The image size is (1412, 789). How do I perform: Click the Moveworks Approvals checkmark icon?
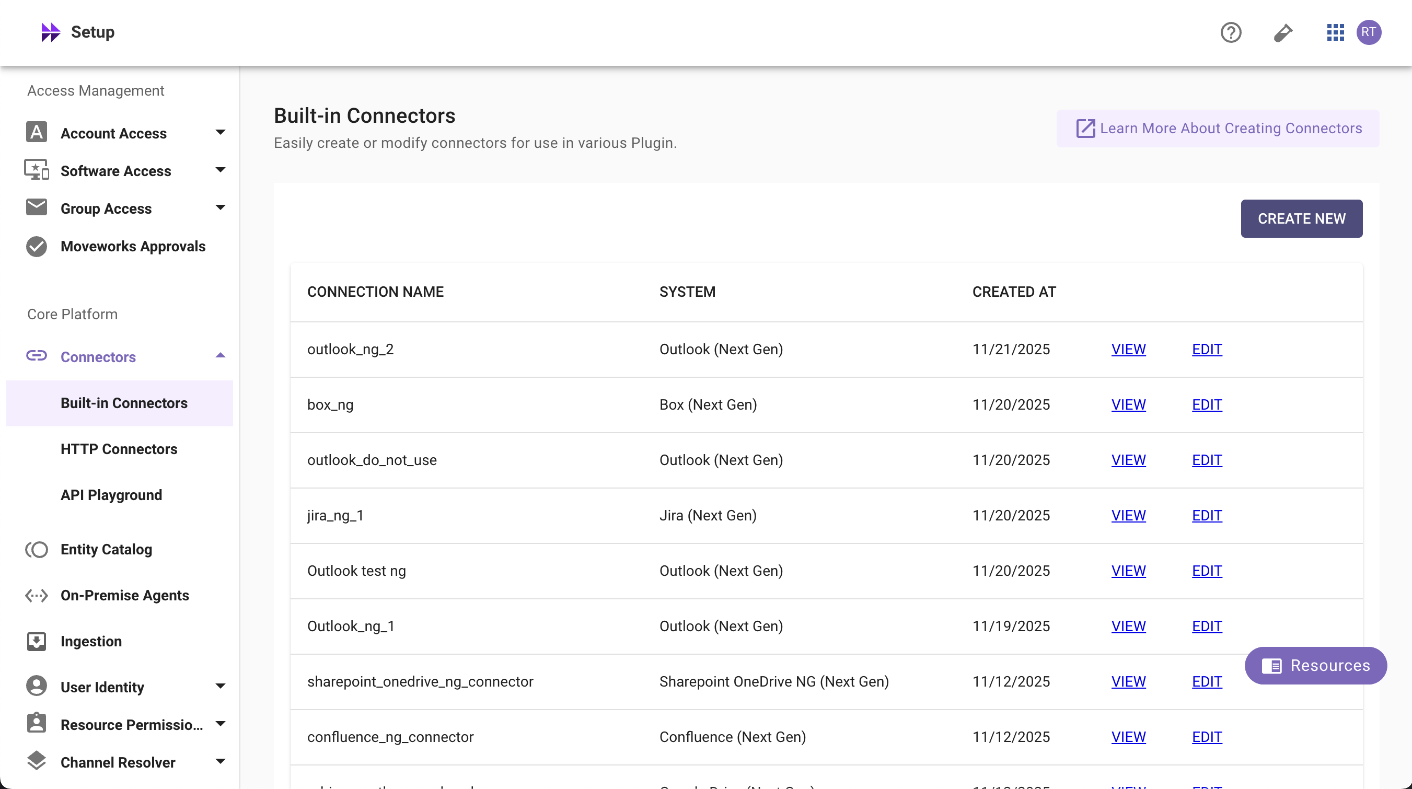point(37,247)
